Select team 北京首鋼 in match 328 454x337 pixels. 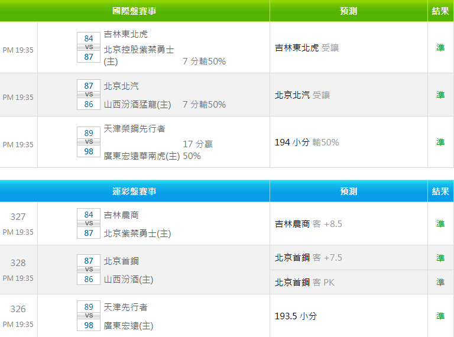[x=121, y=261]
